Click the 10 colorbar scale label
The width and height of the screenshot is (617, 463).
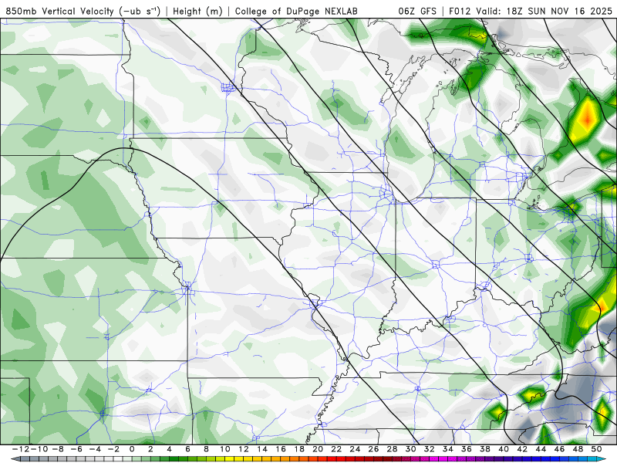(224, 449)
